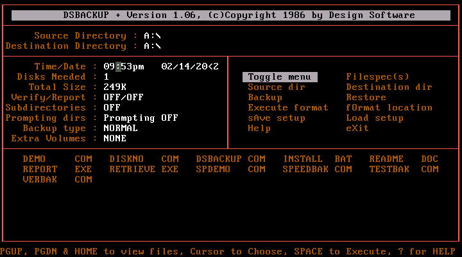
Task: Click the Verify/Report OFF/OFF value
Action: pyautogui.click(x=123, y=98)
